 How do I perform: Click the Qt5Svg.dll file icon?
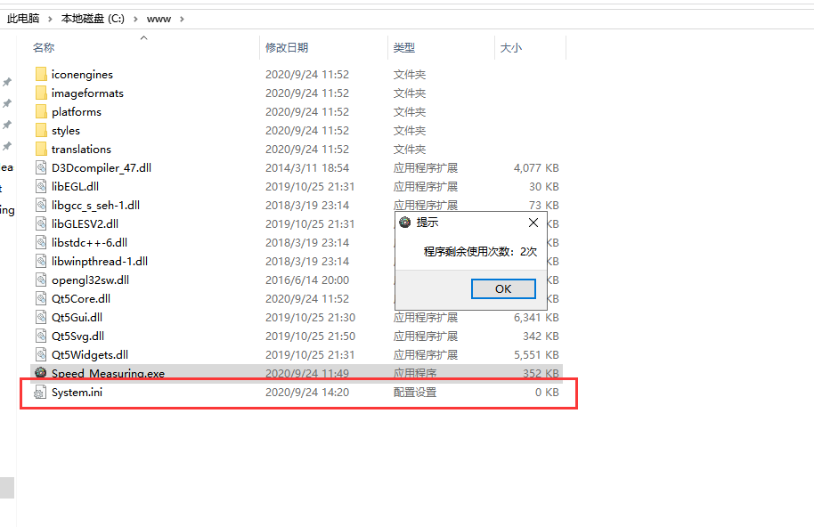pos(41,336)
